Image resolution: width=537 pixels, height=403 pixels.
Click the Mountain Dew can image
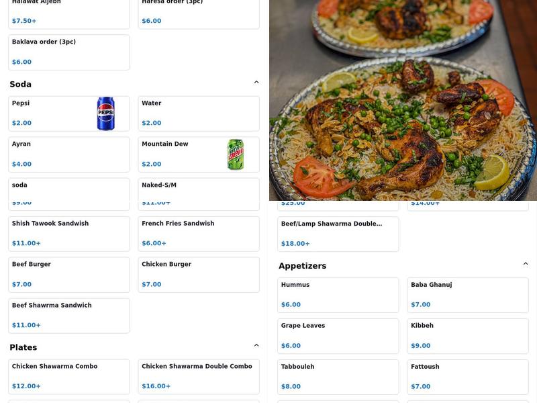click(236, 154)
